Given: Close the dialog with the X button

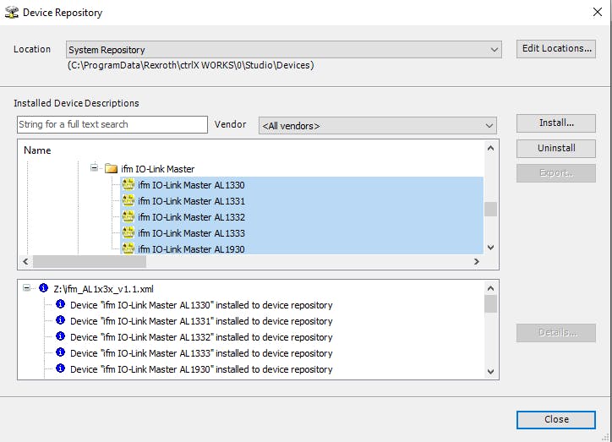Looking at the screenshot, I should click(598, 12).
